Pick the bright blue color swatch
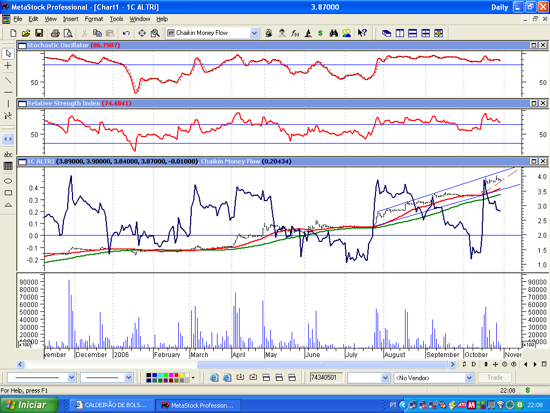 coord(154,375)
